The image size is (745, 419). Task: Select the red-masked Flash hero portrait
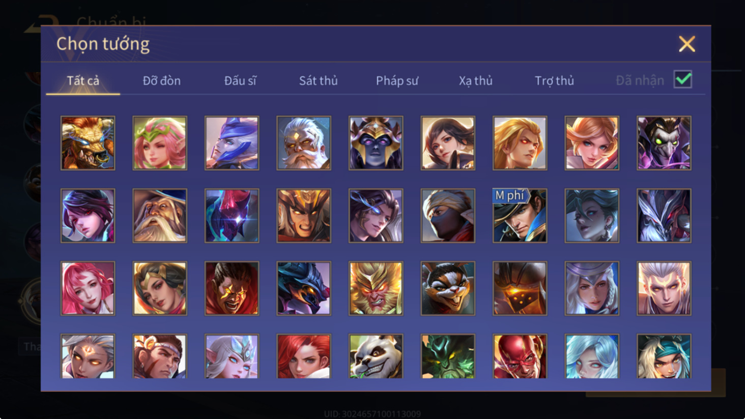pos(520,356)
